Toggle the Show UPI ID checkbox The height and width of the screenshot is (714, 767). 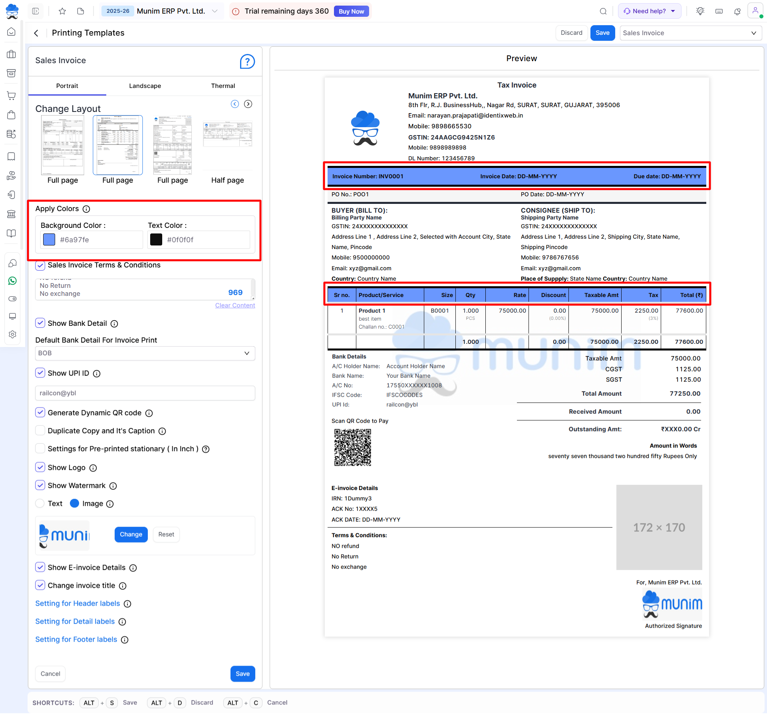click(40, 373)
